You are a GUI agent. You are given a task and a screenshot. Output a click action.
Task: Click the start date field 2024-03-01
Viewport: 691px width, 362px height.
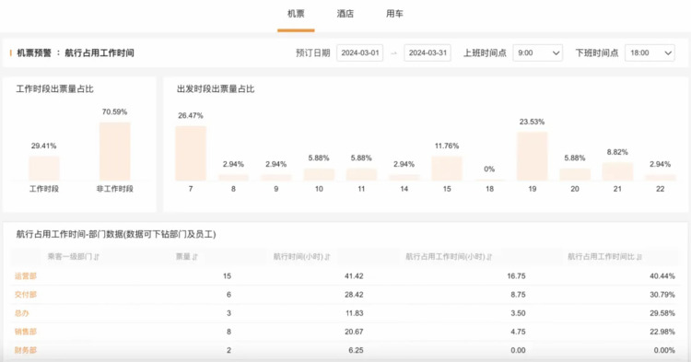coord(359,53)
